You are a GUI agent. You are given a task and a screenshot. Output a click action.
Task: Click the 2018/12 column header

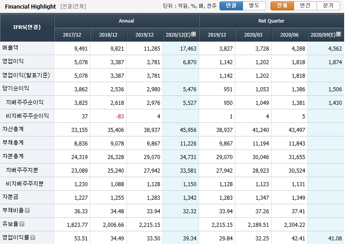point(108,35)
